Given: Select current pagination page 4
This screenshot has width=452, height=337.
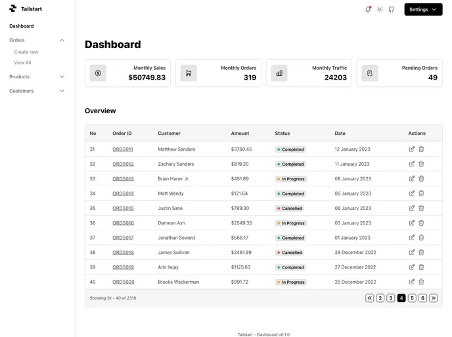Looking at the screenshot, I should point(401,298).
